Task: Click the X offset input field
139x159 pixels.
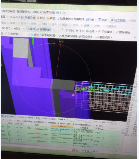Action: [x=74, y=120]
